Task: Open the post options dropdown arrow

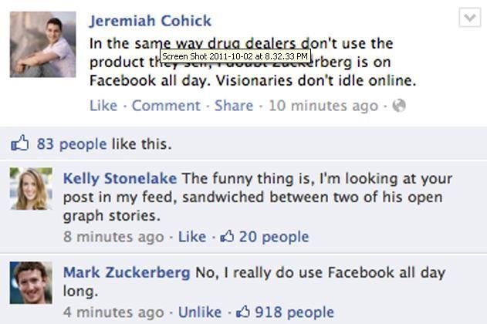Action: pyautogui.click(x=469, y=17)
